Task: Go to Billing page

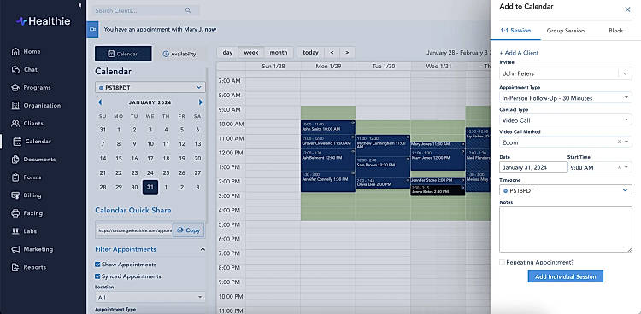Action: 26,195
